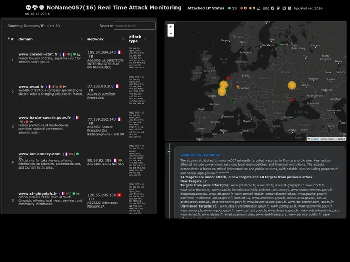This screenshot has height=262, width=350.
Task: Open chart icon for www.haute-savoie.gouv.fr
Action: 31,122
